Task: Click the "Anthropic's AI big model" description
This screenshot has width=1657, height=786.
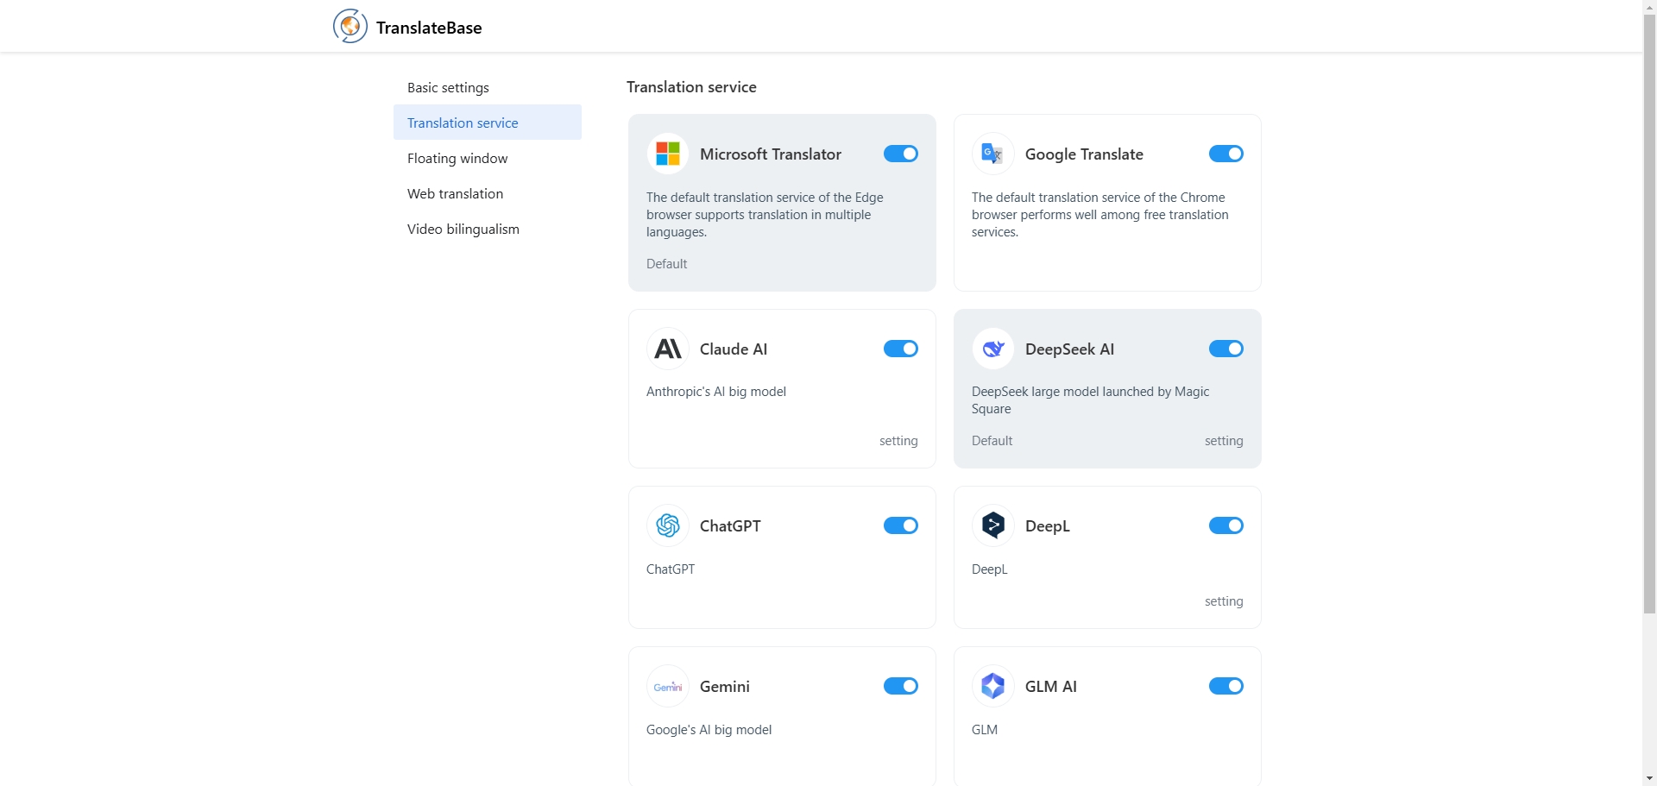Action: coord(716,392)
